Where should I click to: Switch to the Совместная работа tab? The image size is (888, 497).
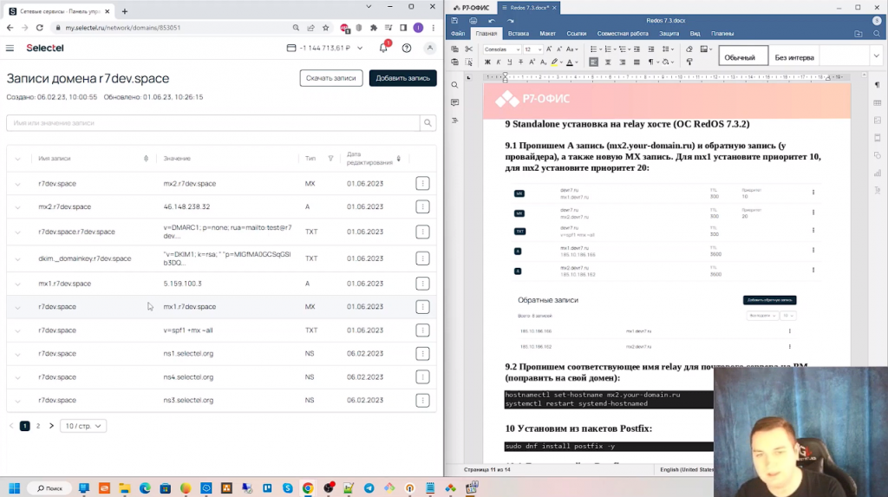pyautogui.click(x=623, y=34)
